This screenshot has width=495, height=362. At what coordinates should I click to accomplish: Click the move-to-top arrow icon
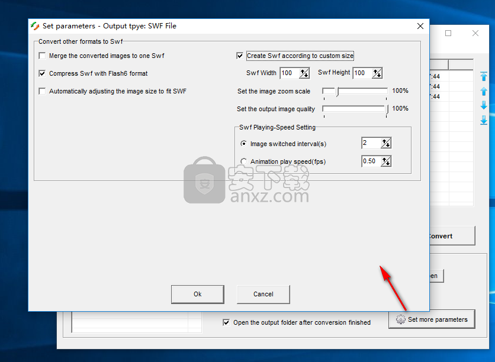pos(484,77)
